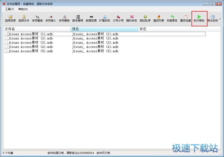Viewport: 224px width, 157px height.
Task: Close the 文件名精灵 window
Action: point(219,4)
